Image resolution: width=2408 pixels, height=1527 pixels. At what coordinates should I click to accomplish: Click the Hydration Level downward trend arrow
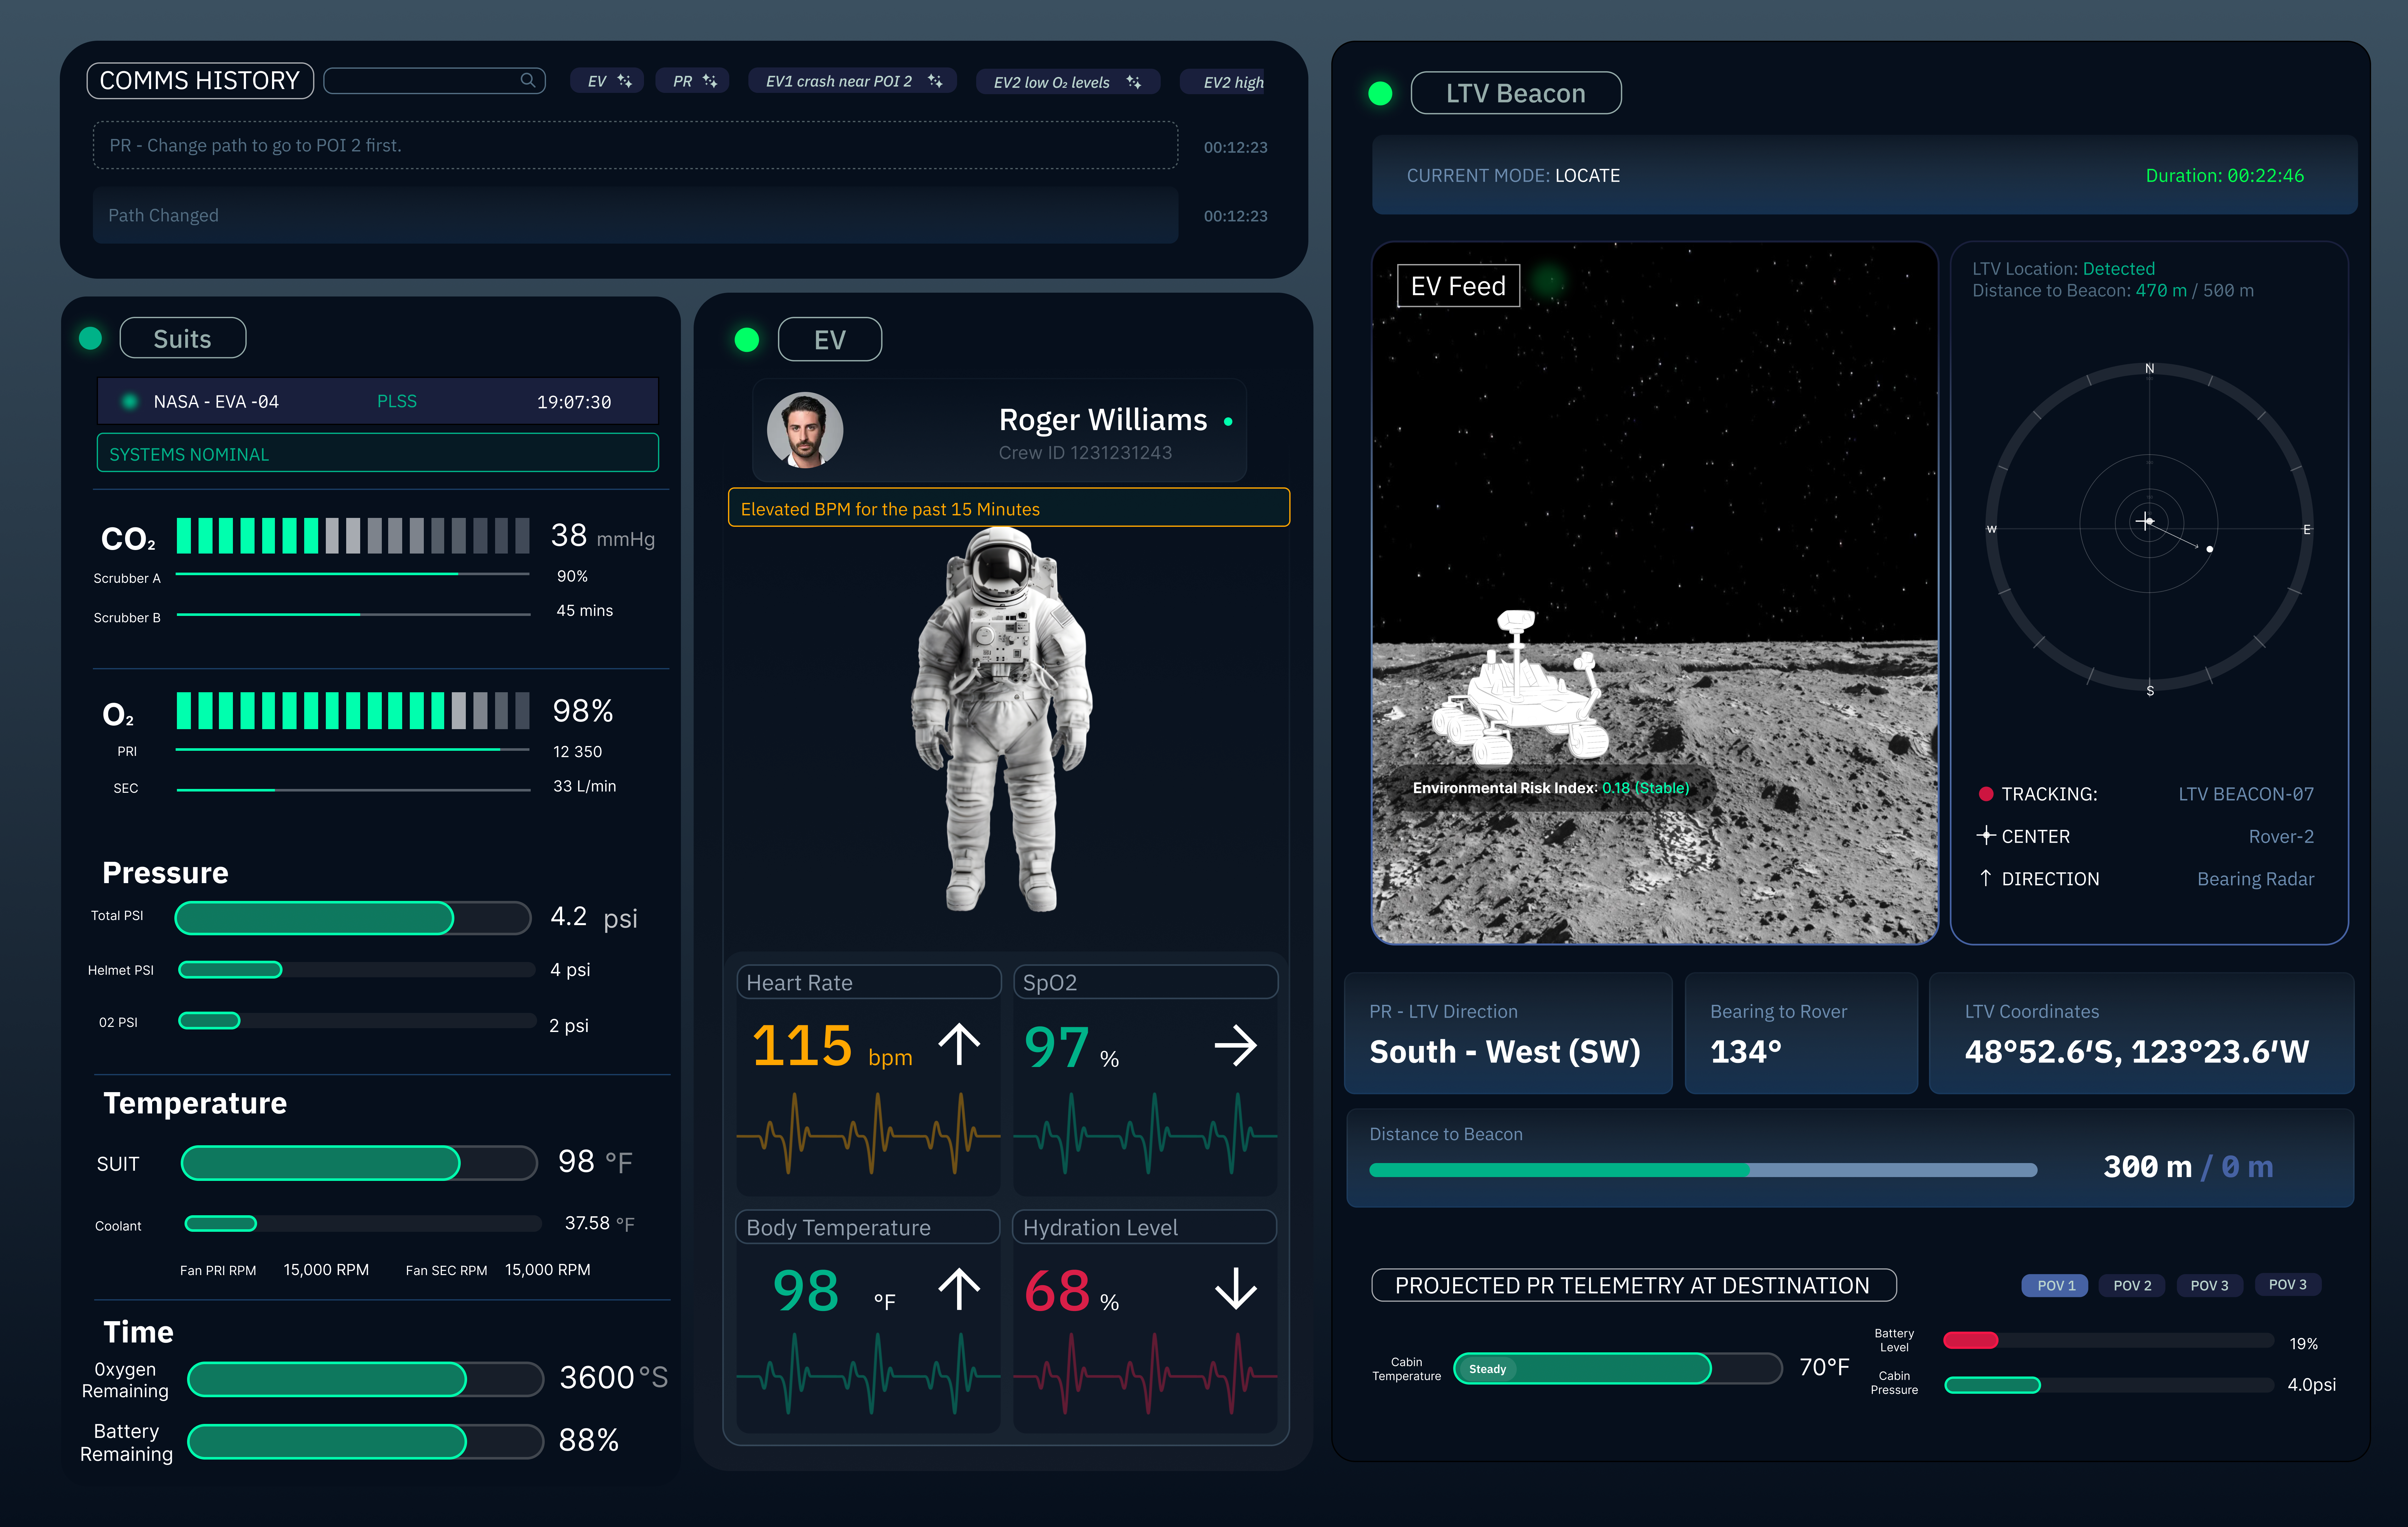coord(1236,1289)
